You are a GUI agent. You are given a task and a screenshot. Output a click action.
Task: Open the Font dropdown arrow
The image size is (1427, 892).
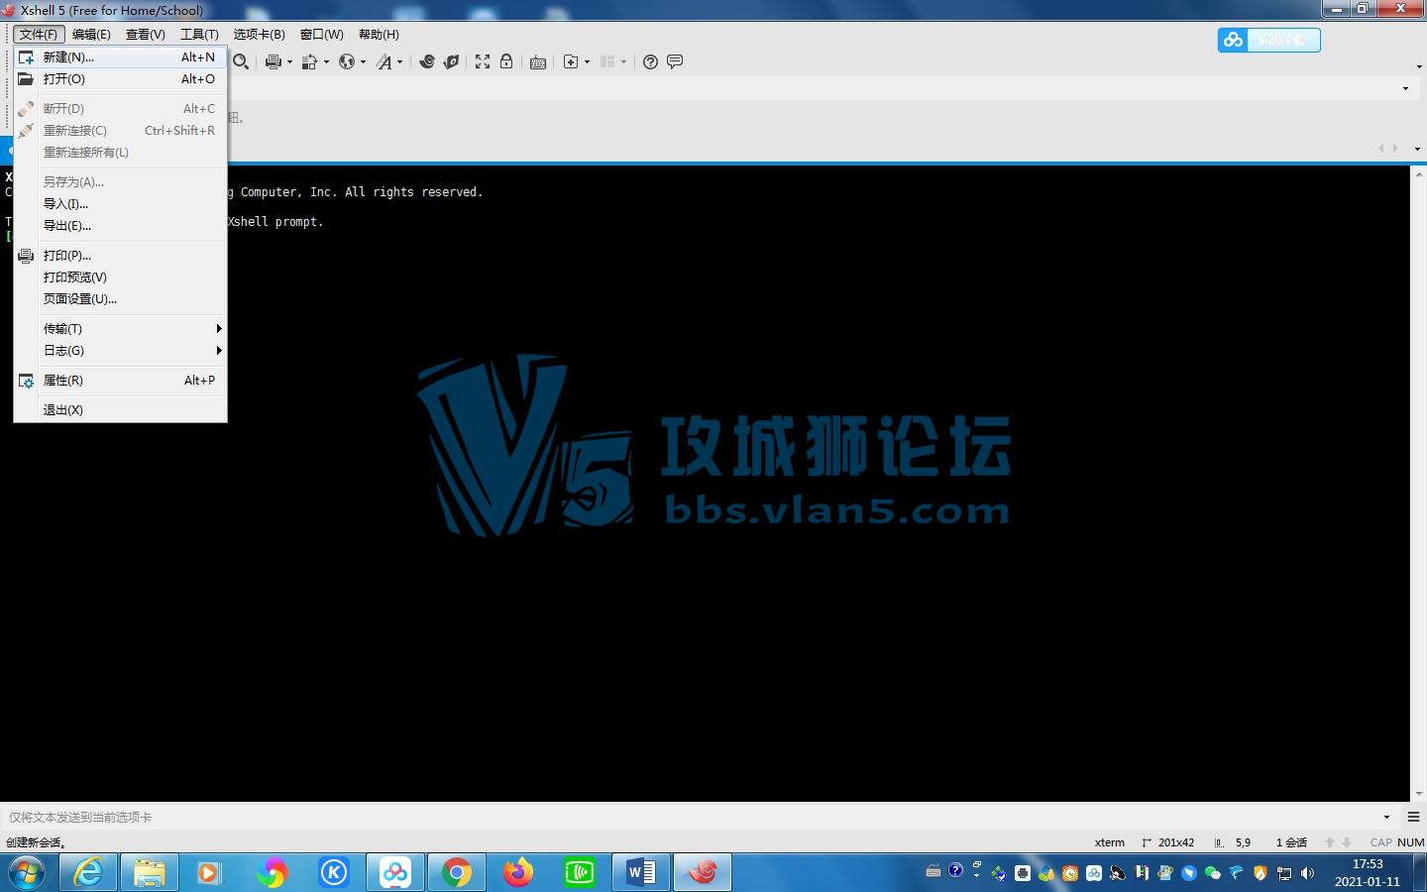399,61
